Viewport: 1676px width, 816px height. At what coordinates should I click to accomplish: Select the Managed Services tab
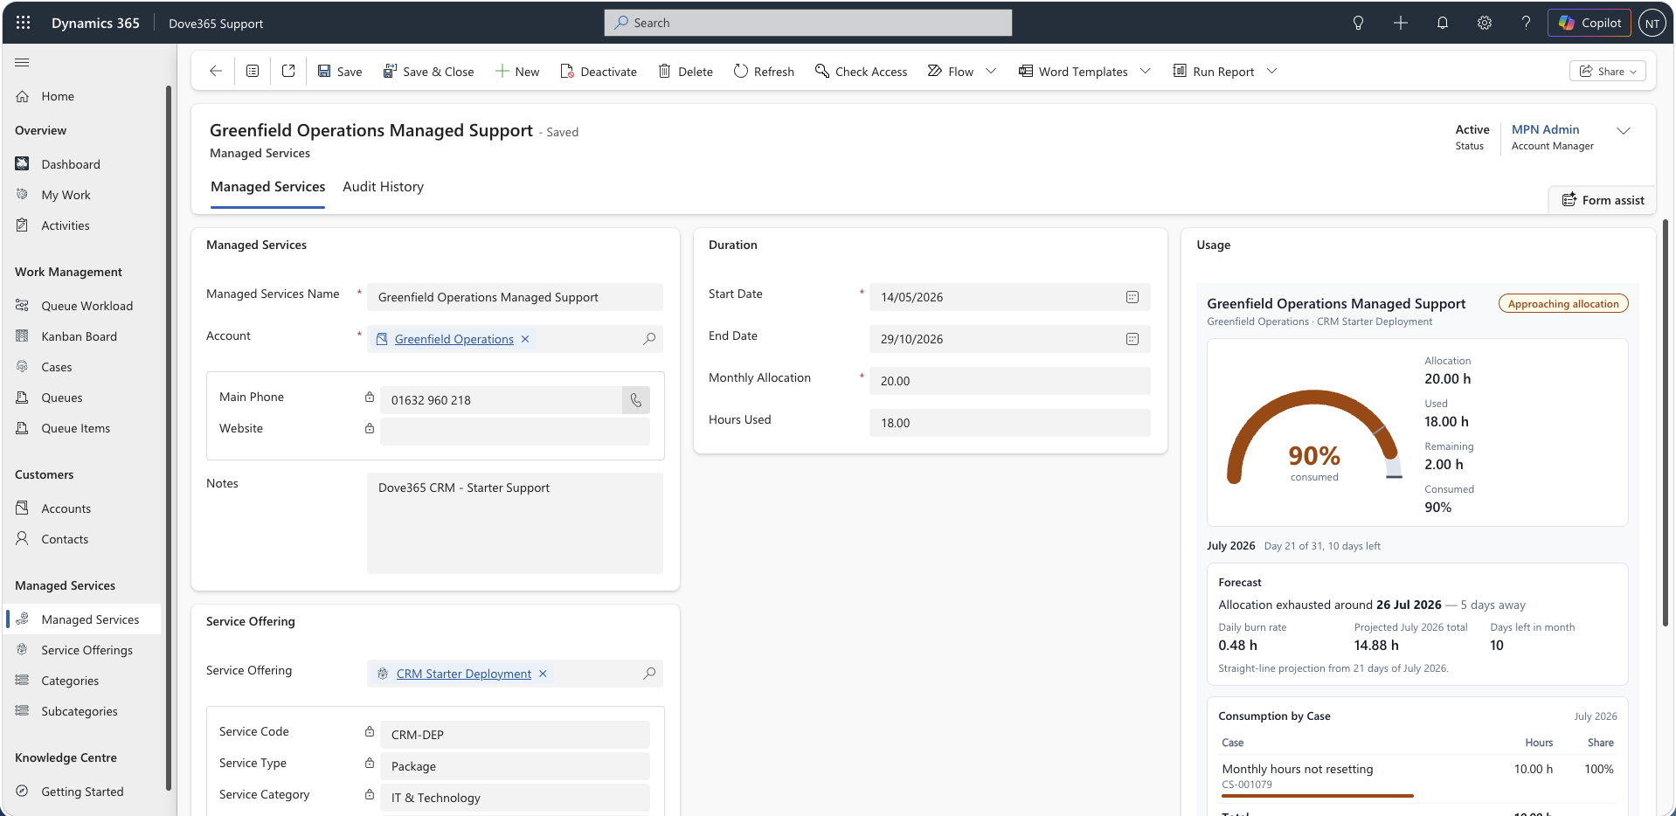(267, 187)
